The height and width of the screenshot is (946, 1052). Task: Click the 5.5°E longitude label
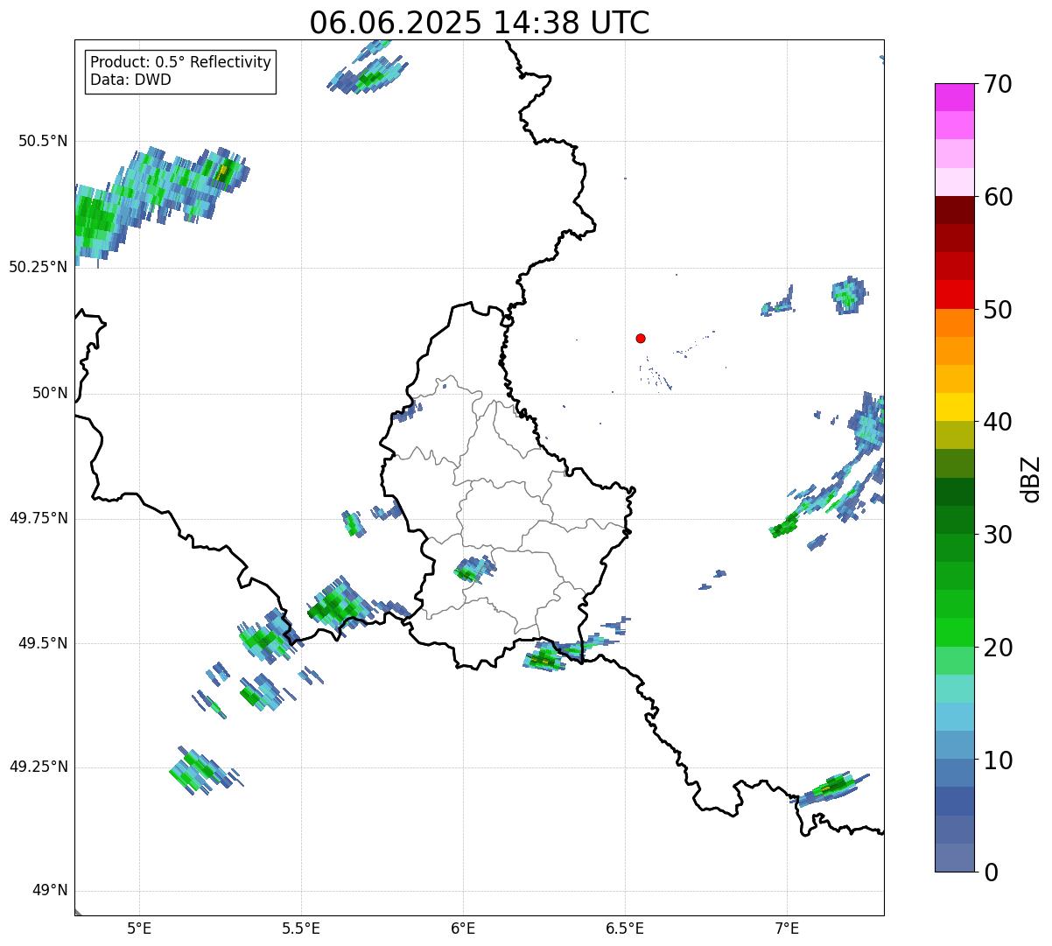click(301, 928)
